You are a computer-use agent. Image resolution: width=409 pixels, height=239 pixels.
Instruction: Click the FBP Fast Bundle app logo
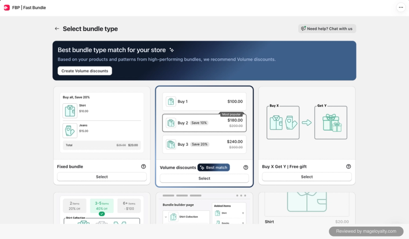[7, 8]
